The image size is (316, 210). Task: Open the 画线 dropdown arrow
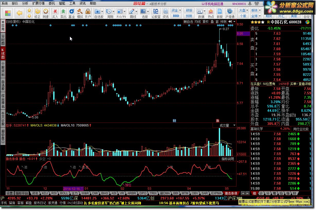pyautogui.click(x=137, y=11)
